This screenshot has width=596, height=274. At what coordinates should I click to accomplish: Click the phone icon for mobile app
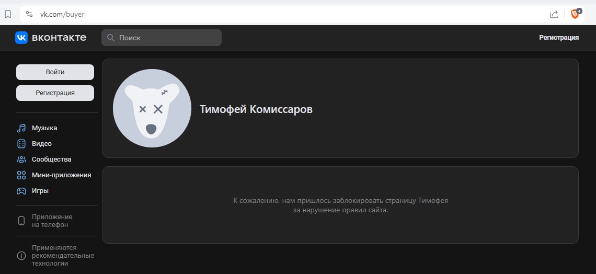click(x=21, y=221)
